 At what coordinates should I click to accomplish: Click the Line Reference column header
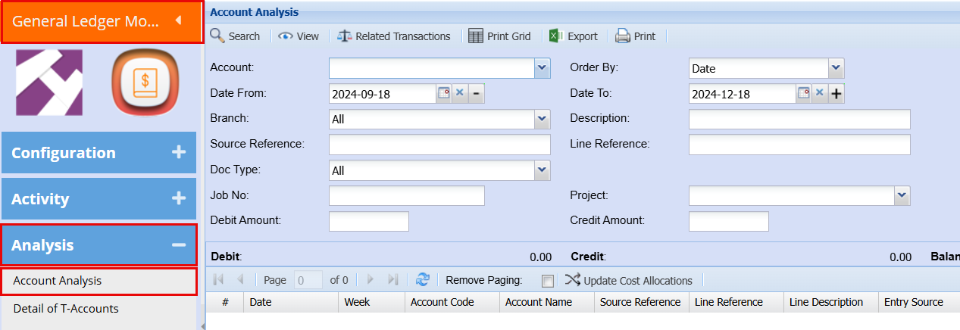(736, 302)
